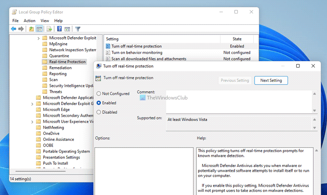327x195 pixels.
Task: Click the Next Setting button
Action: tap(271, 80)
